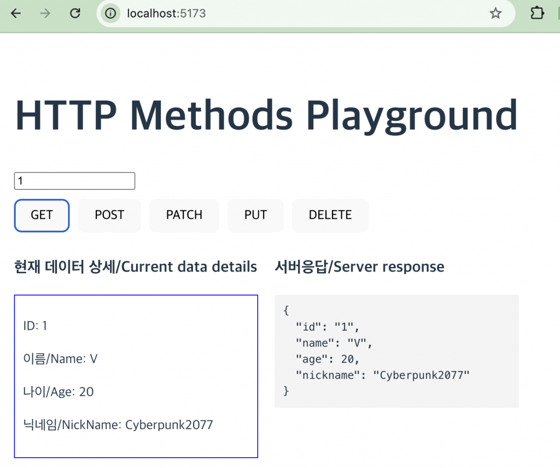Open the browser extensions puzzle icon
This screenshot has width=560, height=468.
pyautogui.click(x=538, y=14)
